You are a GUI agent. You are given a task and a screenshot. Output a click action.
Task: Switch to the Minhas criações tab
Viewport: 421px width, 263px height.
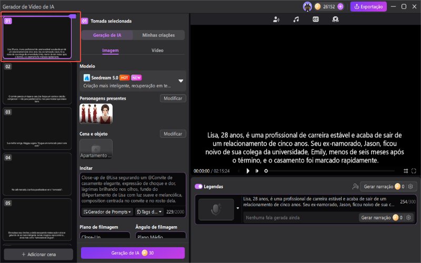[158, 35]
